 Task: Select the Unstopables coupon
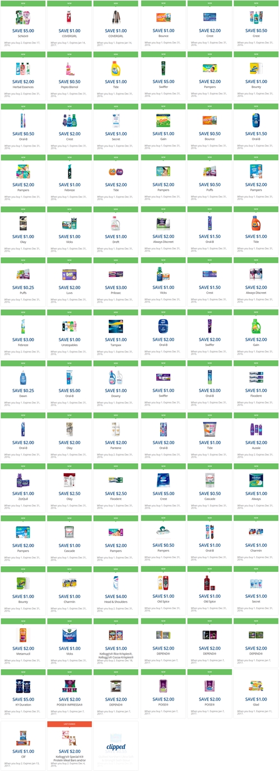tap(69, 333)
